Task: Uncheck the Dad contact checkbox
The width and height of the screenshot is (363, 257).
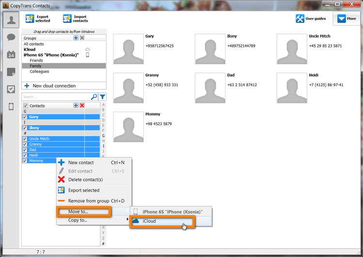Action: point(25,150)
